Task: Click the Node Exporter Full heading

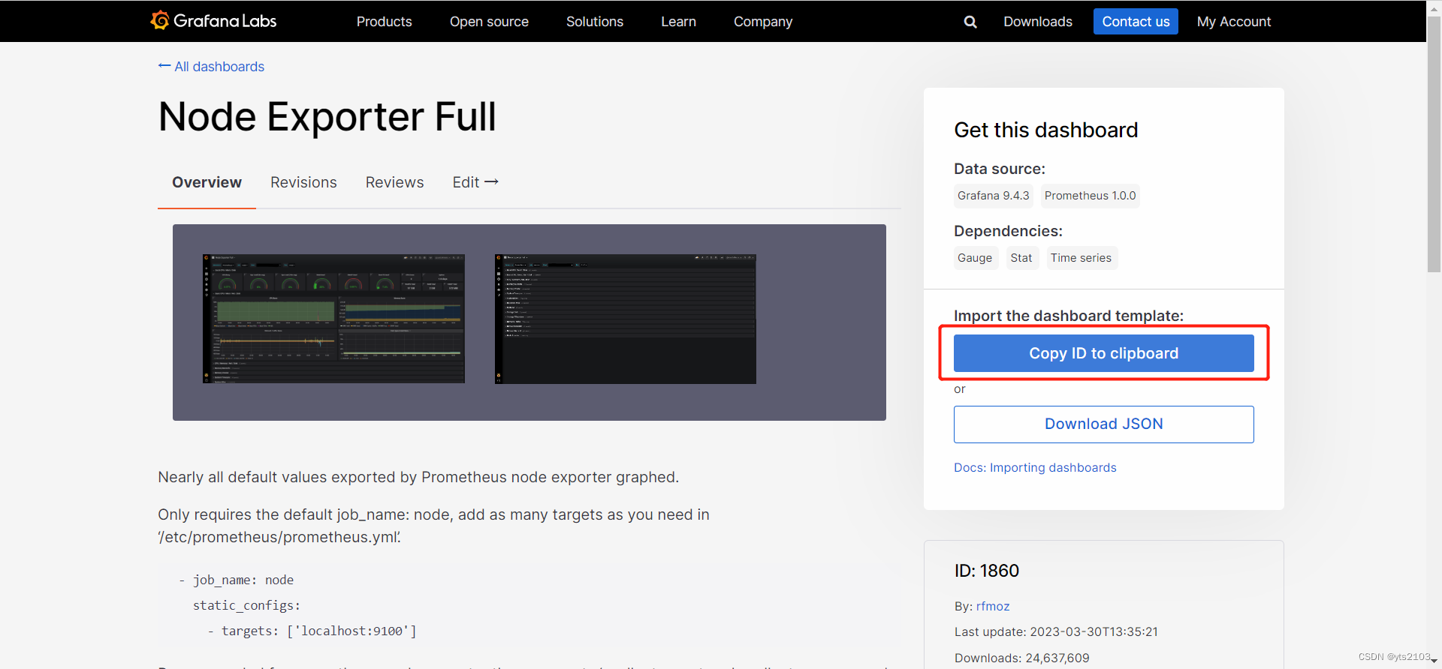Action: coord(327,118)
